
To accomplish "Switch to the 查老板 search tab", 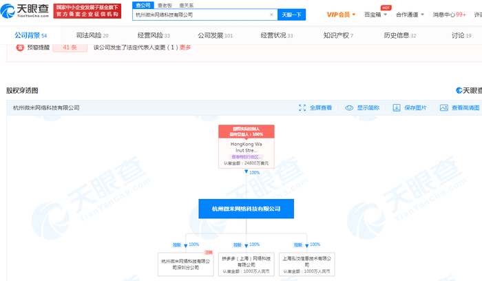I will [165, 6].
